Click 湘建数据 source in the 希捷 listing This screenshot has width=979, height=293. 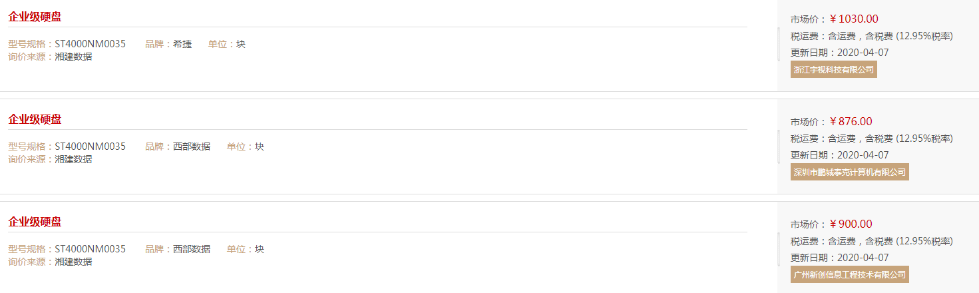point(73,57)
